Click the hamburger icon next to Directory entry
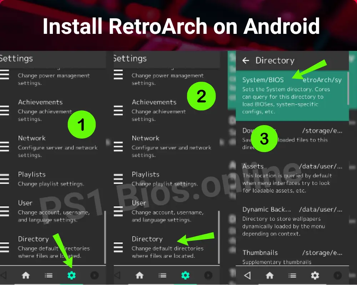This screenshot has height=285, width=357. (x=4, y=247)
